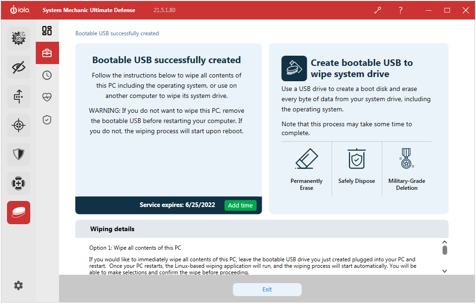Close the System Mechanic window
The height and width of the screenshot is (304, 476).
click(x=465, y=10)
